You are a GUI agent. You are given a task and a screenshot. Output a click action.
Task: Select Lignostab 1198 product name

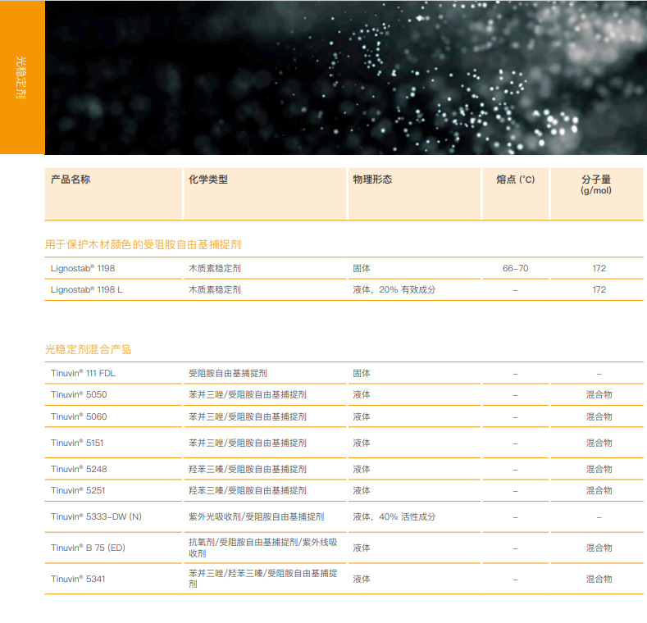(x=83, y=268)
